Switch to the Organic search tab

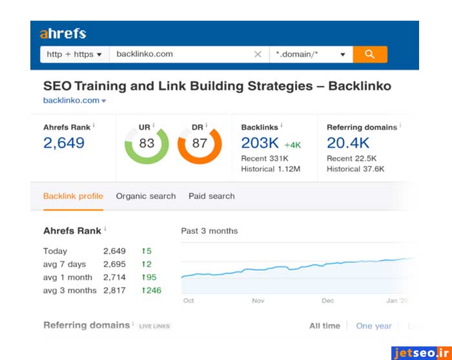[x=145, y=196]
